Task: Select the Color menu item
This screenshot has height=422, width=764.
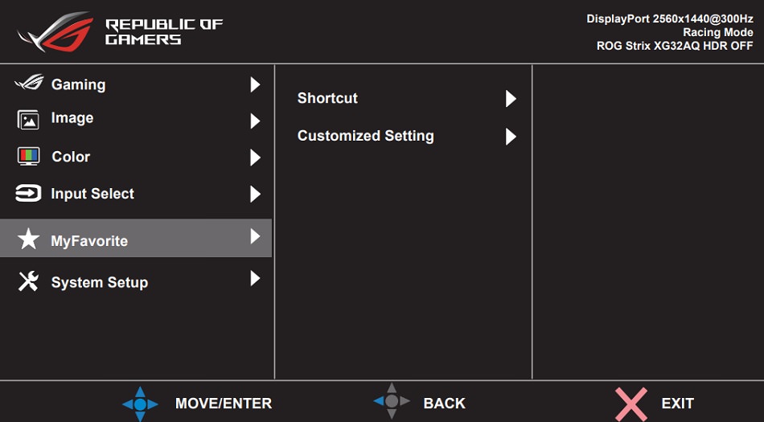Action: click(x=71, y=157)
